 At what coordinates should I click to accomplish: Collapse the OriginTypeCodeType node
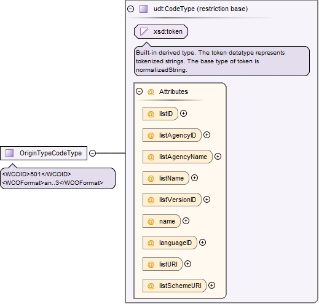click(x=93, y=153)
